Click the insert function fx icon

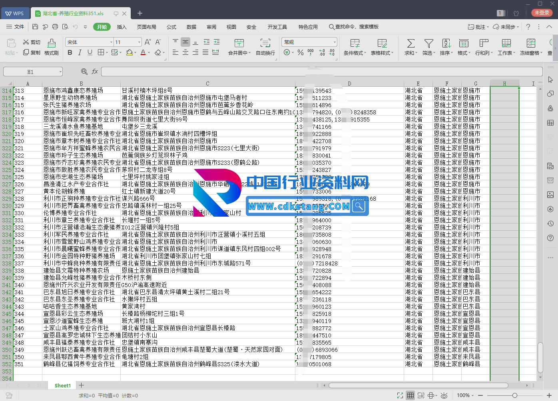pyautogui.click(x=95, y=72)
